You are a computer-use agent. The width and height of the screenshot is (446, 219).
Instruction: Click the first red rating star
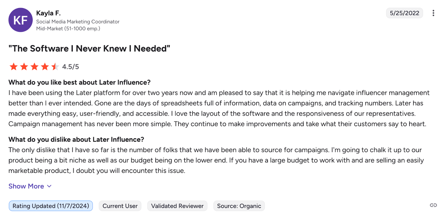[x=14, y=67]
